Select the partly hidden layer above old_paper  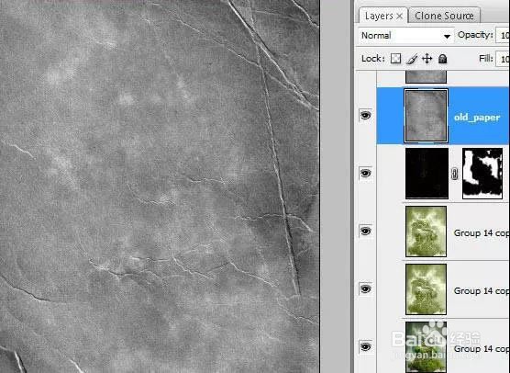pos(427,76)
